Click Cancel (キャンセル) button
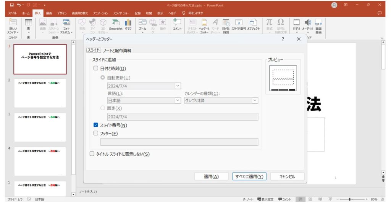Image resolution: width=391 pixels, height=204 pixels. [x=287, y=177]
